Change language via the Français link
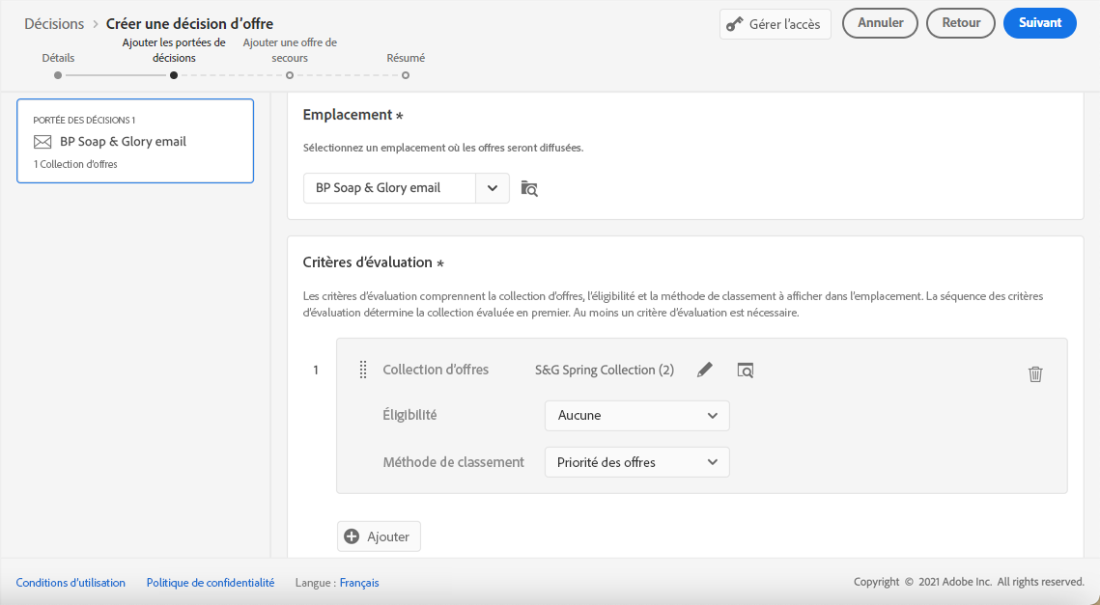Viewport: 1100px width, 605px height. [359, 583]
